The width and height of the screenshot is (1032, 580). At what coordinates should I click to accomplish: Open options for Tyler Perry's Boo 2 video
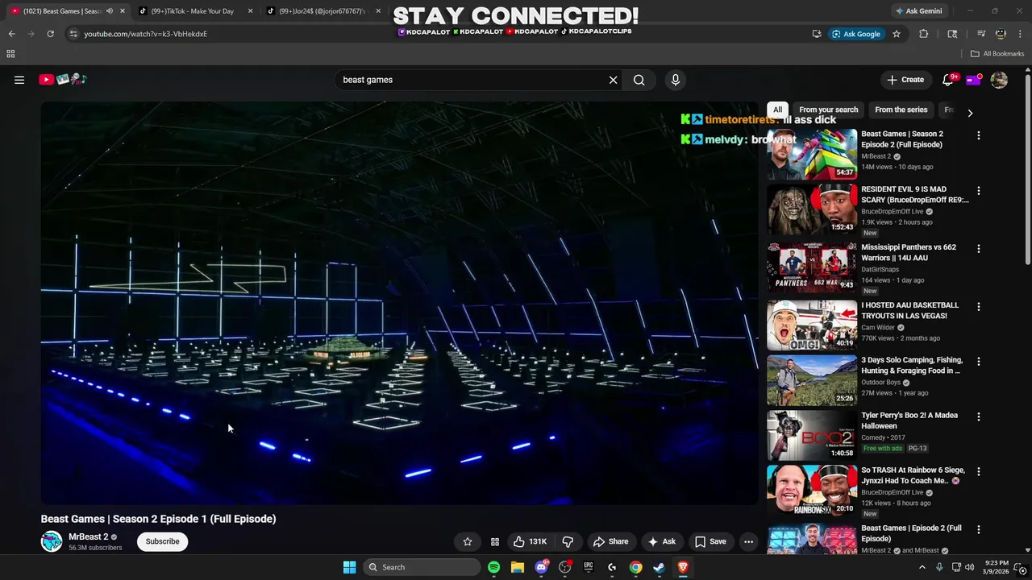(979, 416)
